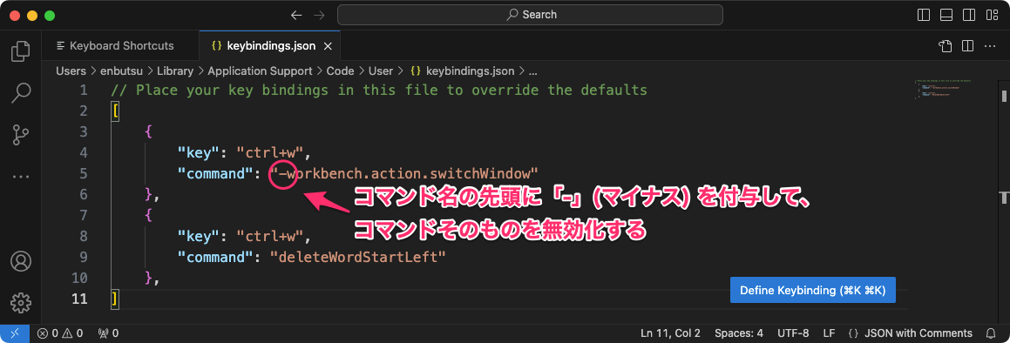
Task: Switch to the Keyboard Shortcuts tab
Action: coord(120,45)
